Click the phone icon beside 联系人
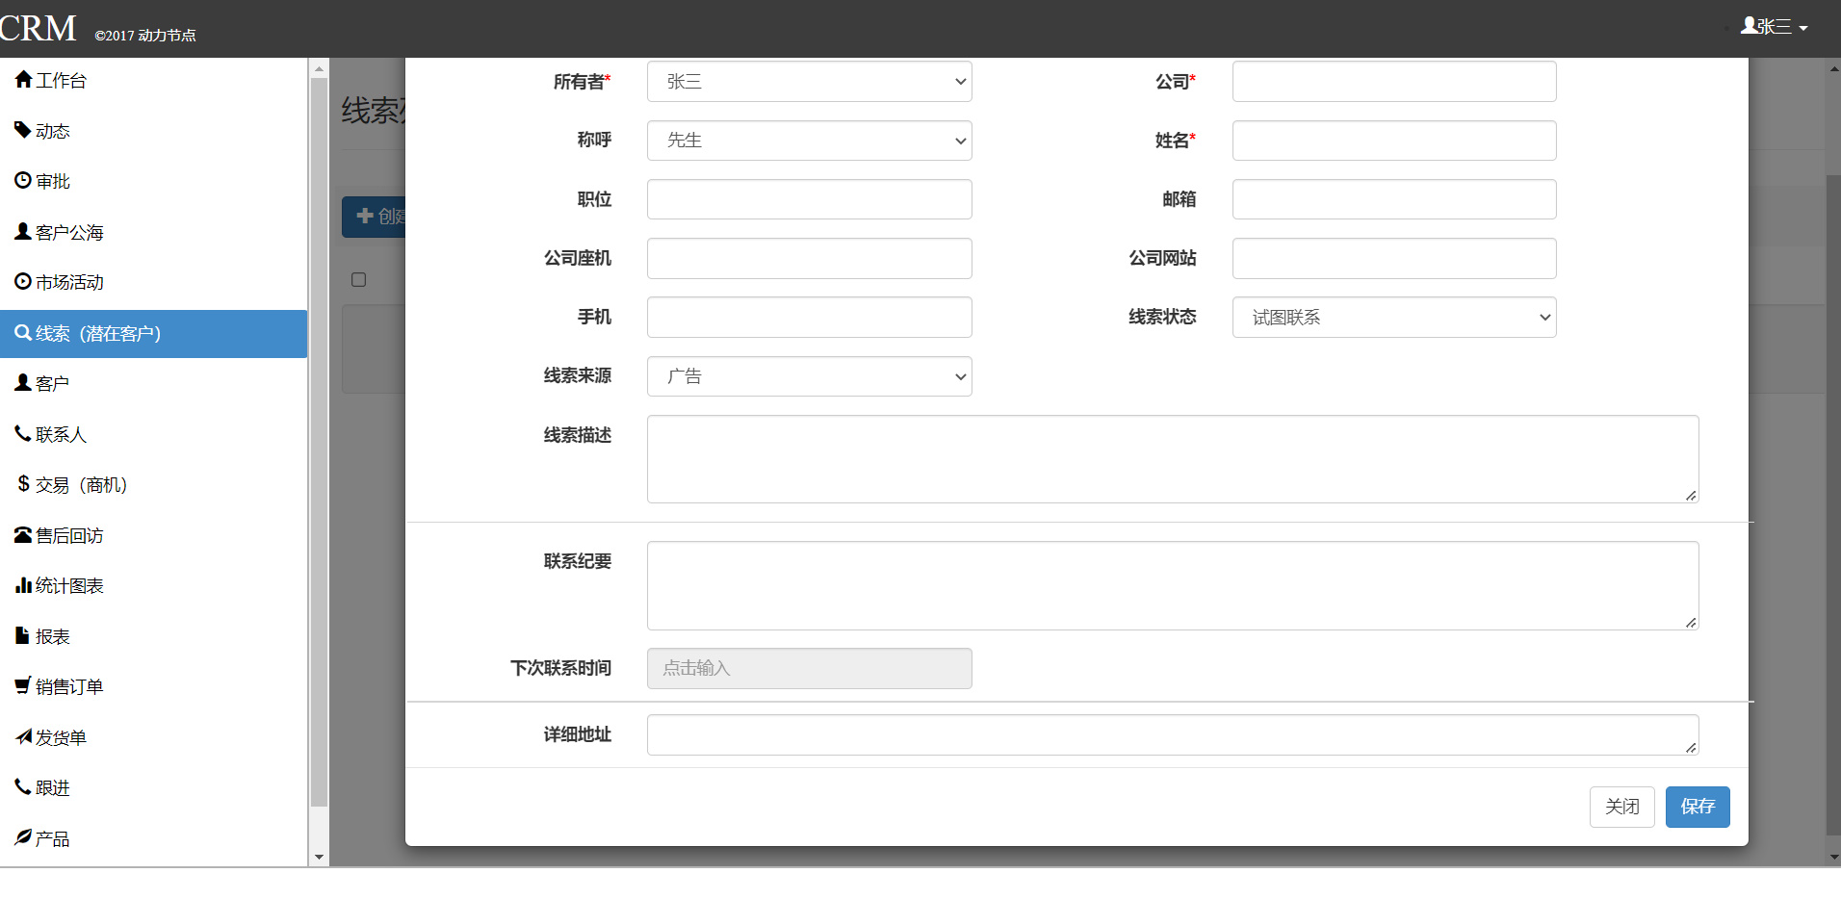Viewport: 1841px width, 899px height. pos(23,434)
